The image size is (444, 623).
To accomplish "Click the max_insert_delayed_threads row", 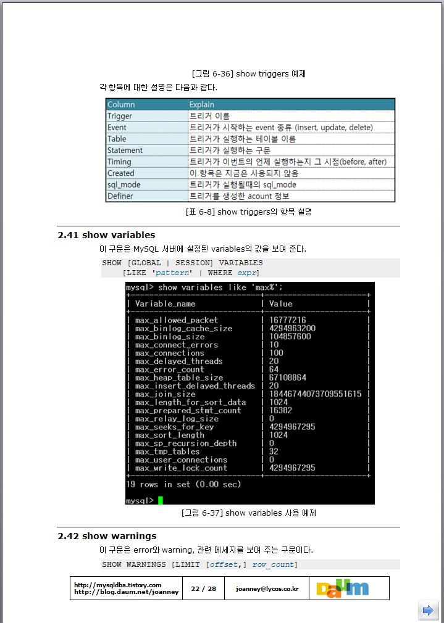I will point(248,386).
